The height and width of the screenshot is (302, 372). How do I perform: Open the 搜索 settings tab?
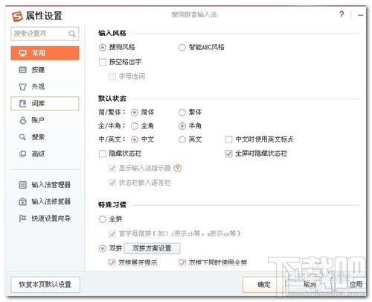45,137
